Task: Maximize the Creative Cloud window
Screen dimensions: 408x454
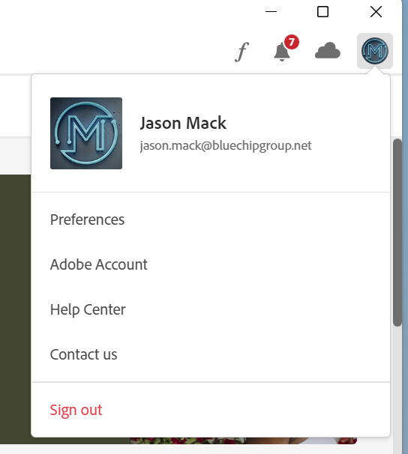Action: 322,12
